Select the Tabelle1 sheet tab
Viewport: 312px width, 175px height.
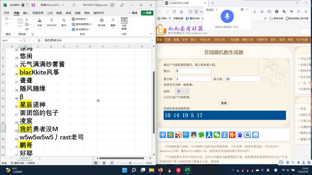[25, 158]
